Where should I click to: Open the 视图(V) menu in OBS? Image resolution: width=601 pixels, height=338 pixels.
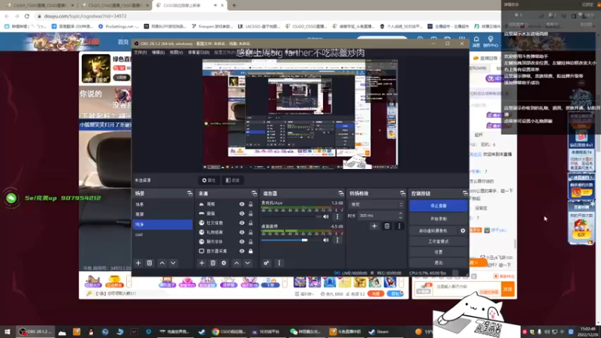(176, 53)
